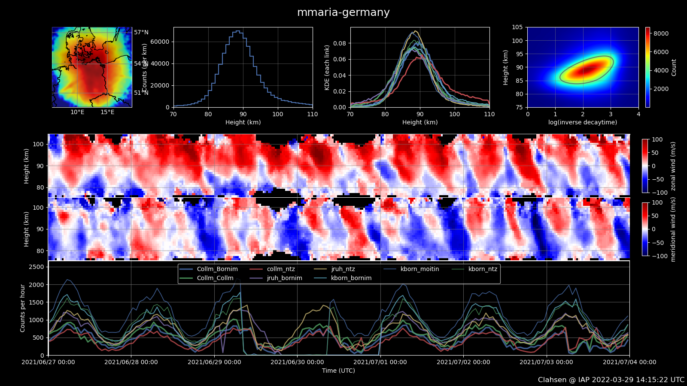687x386 pixels.
Task: Select kborn_bornim legend entry
Action: pyautogui.click(x=343, y=278)
